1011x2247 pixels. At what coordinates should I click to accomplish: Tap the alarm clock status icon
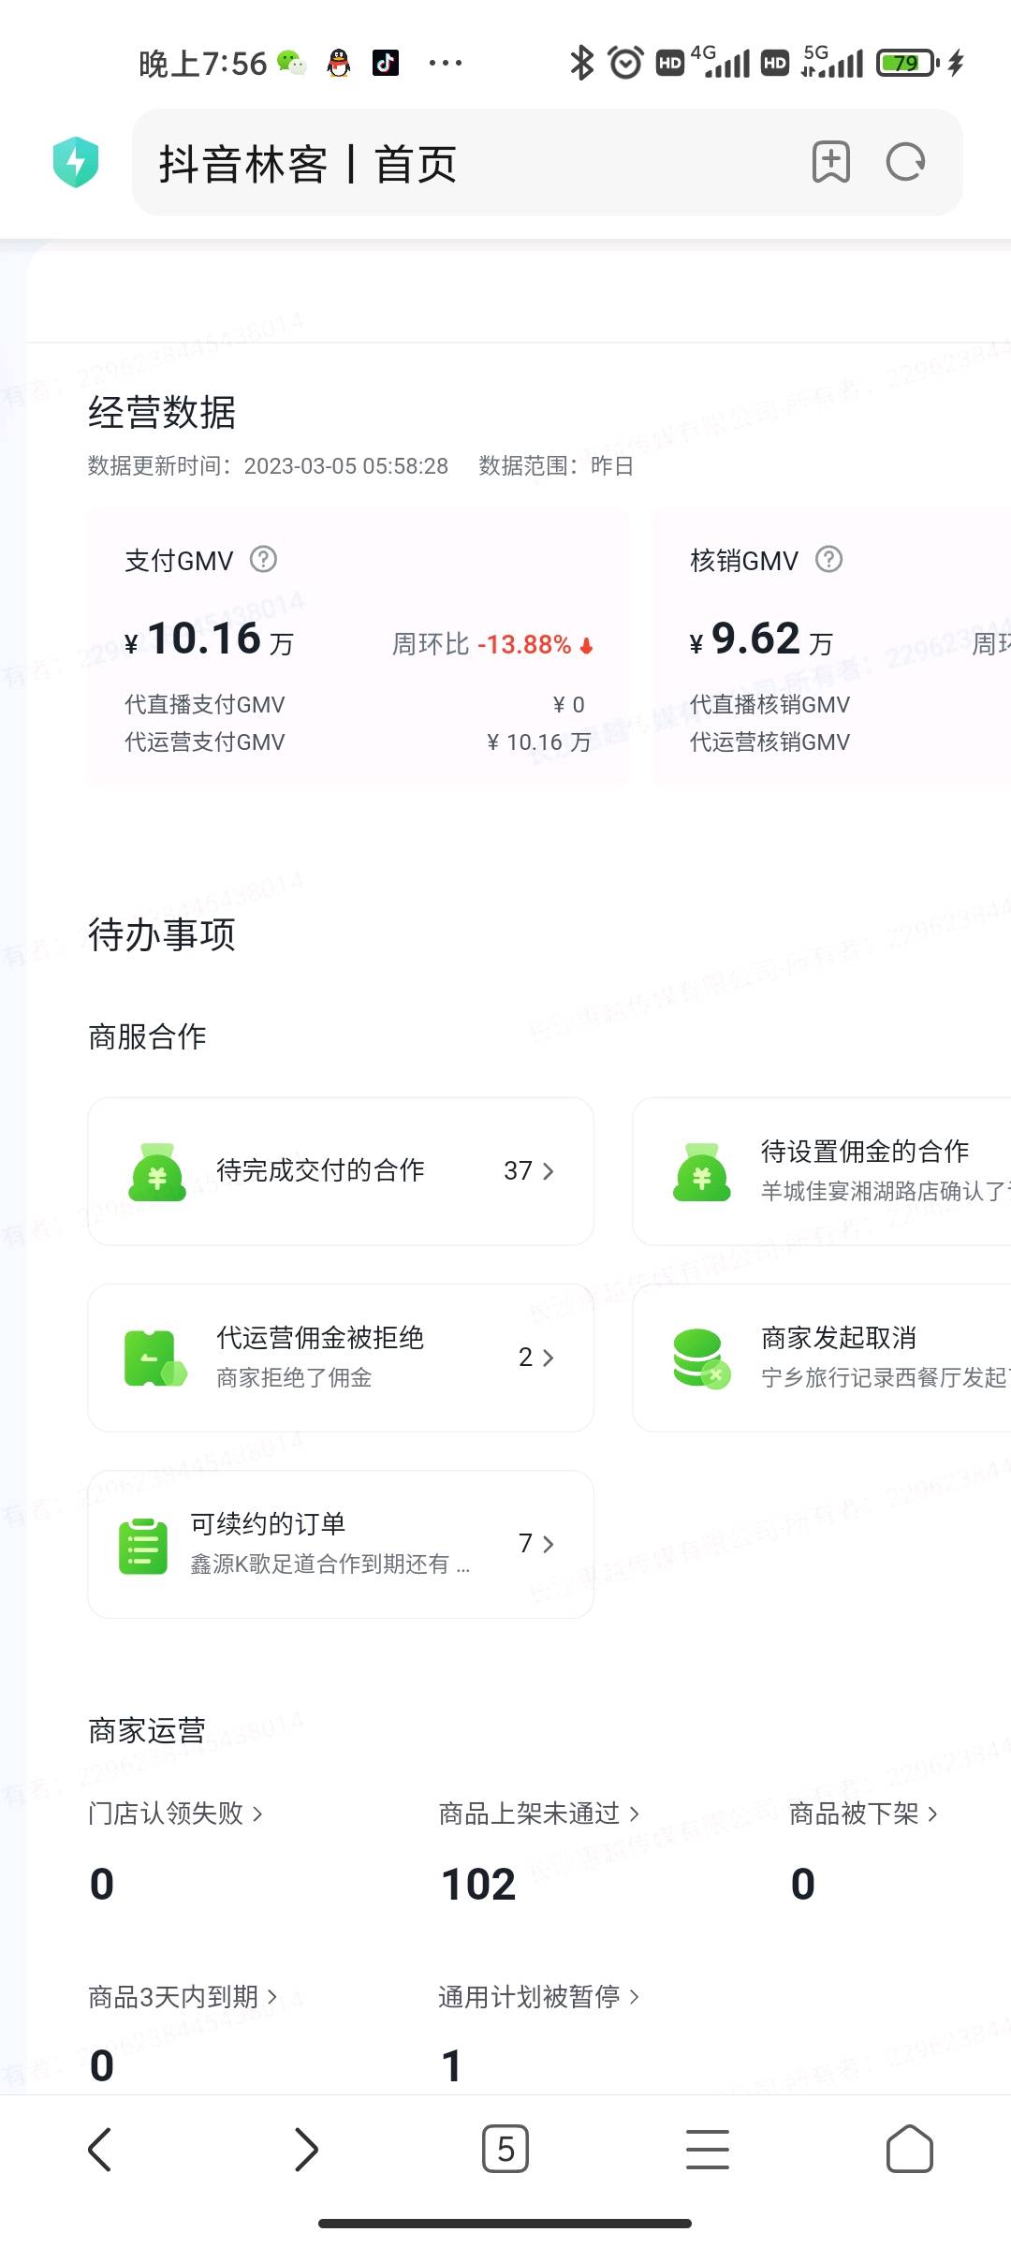[x=625, y=63]
